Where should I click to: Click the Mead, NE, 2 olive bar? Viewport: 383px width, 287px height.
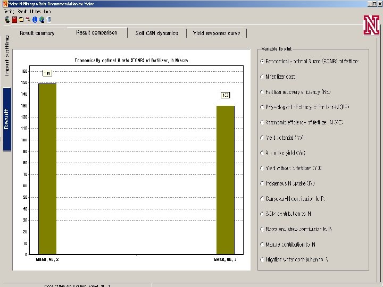click(47, 169)
